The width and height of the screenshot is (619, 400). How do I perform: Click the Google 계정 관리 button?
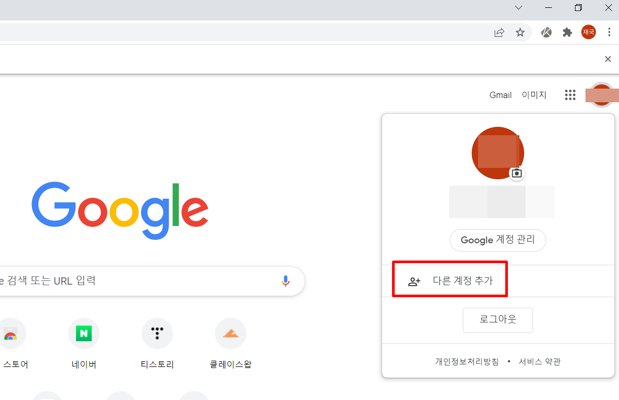[498, 240]
